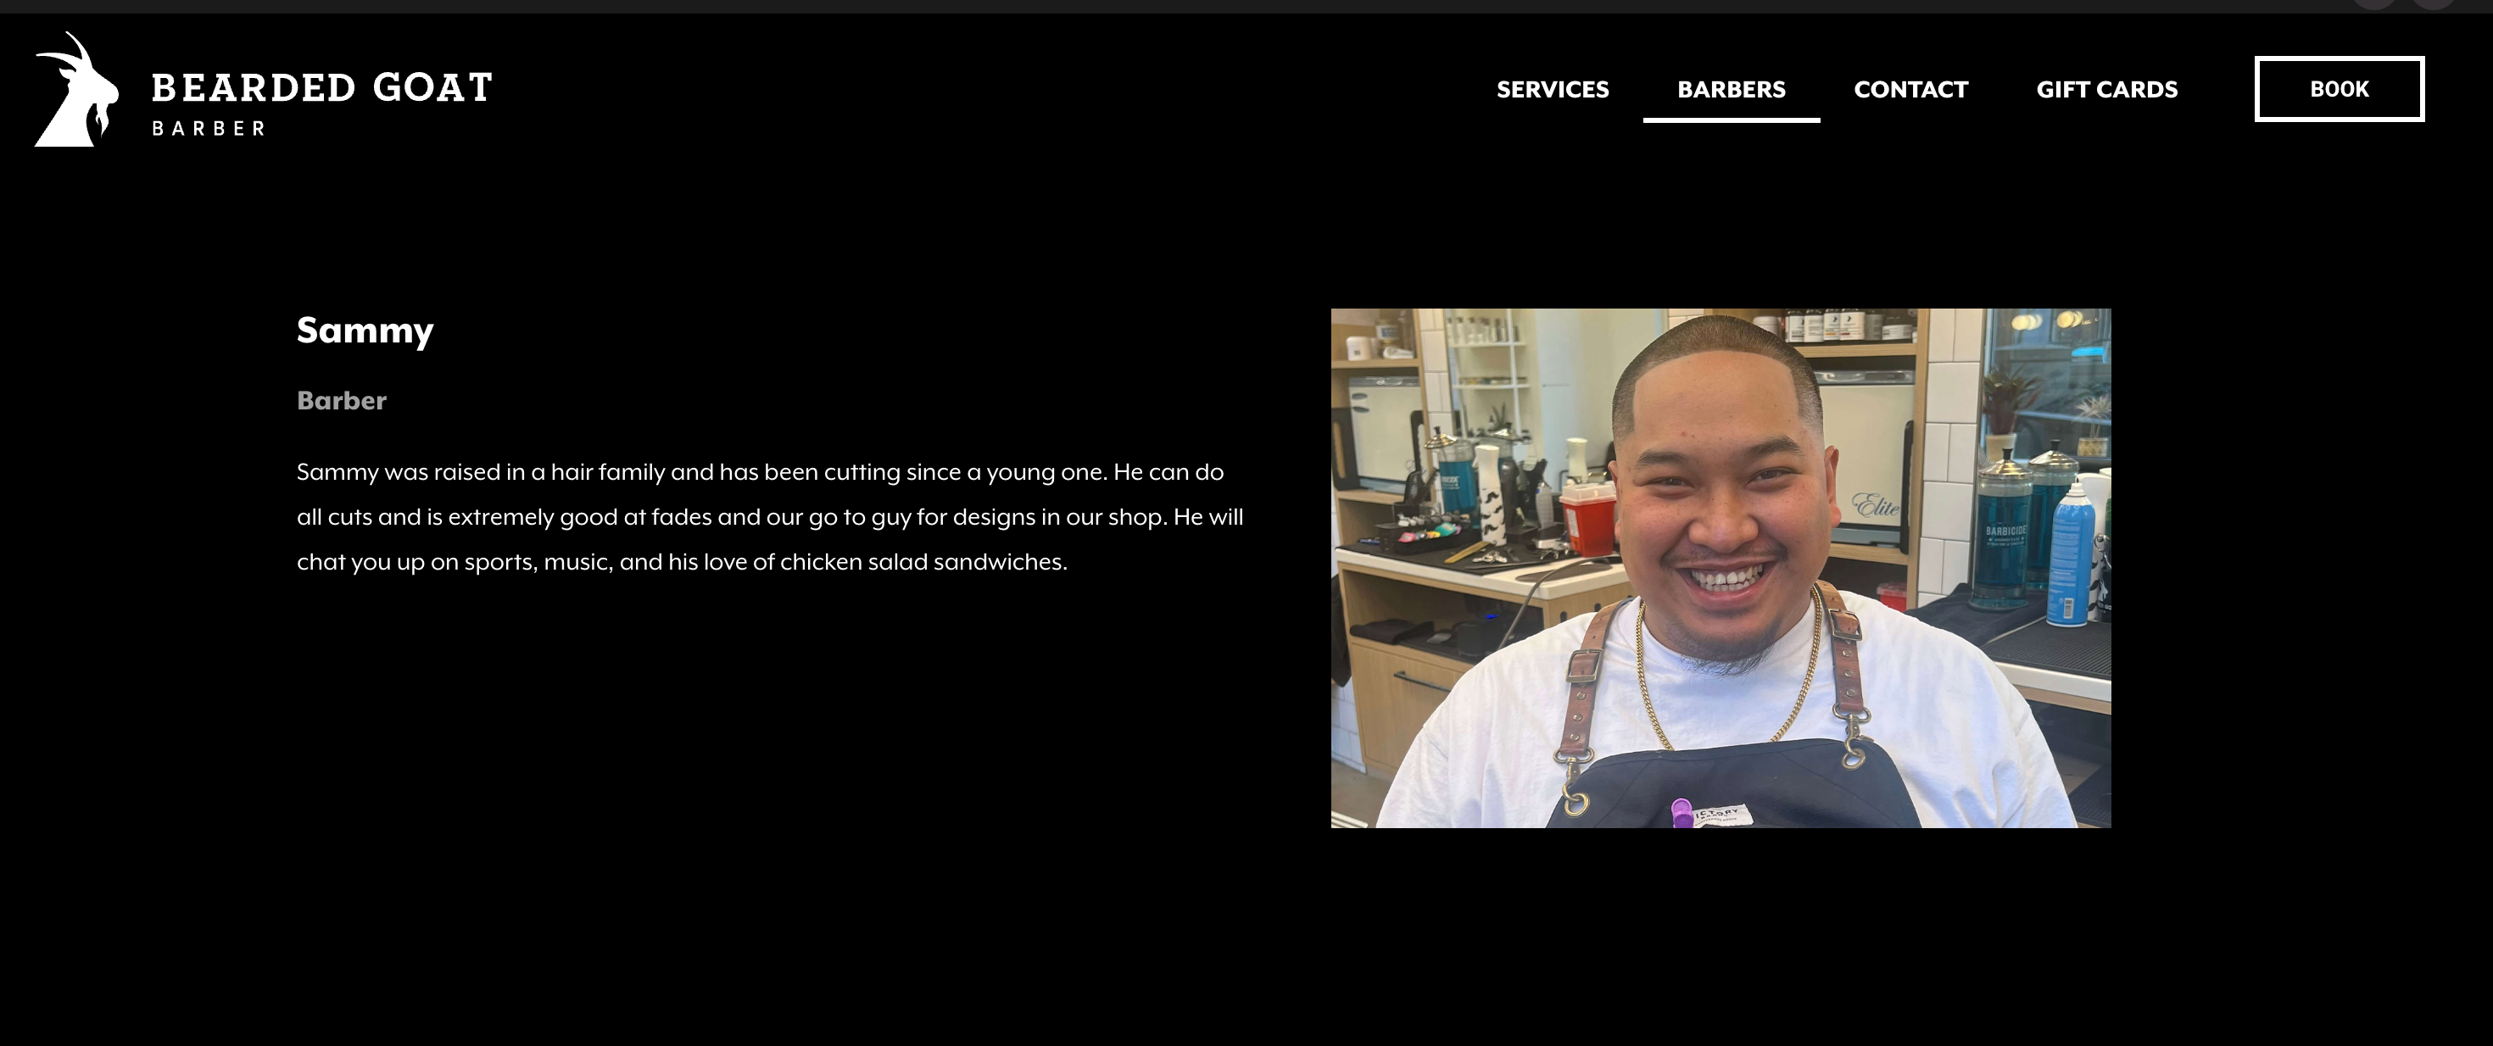Screen dimensions: 2493x1046
Task: Select the Barbers navigation tab
Action: click(x=1732, y=89)
